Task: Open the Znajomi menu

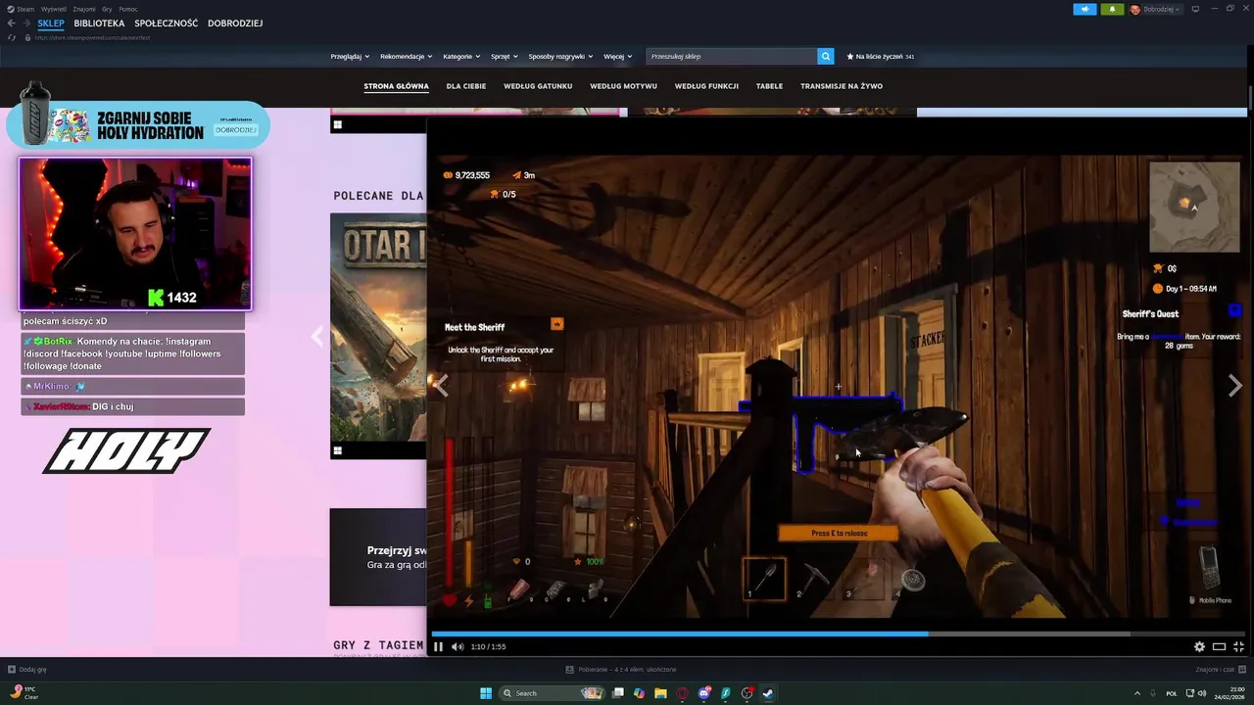Action: pyautogui.click(x=83, y=9)
